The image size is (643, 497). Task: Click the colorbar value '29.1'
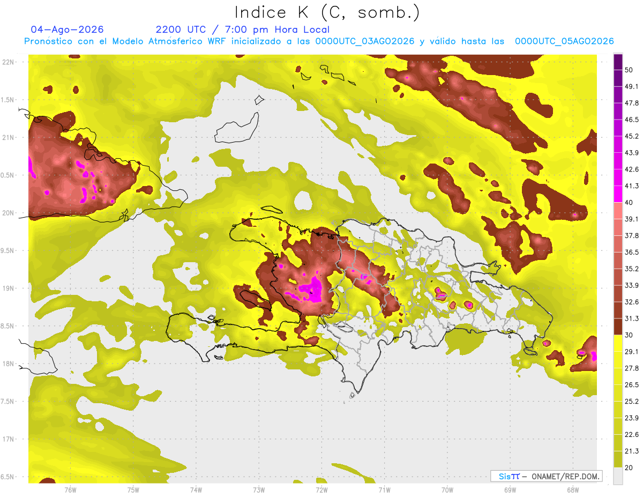(x=632, y=351)
